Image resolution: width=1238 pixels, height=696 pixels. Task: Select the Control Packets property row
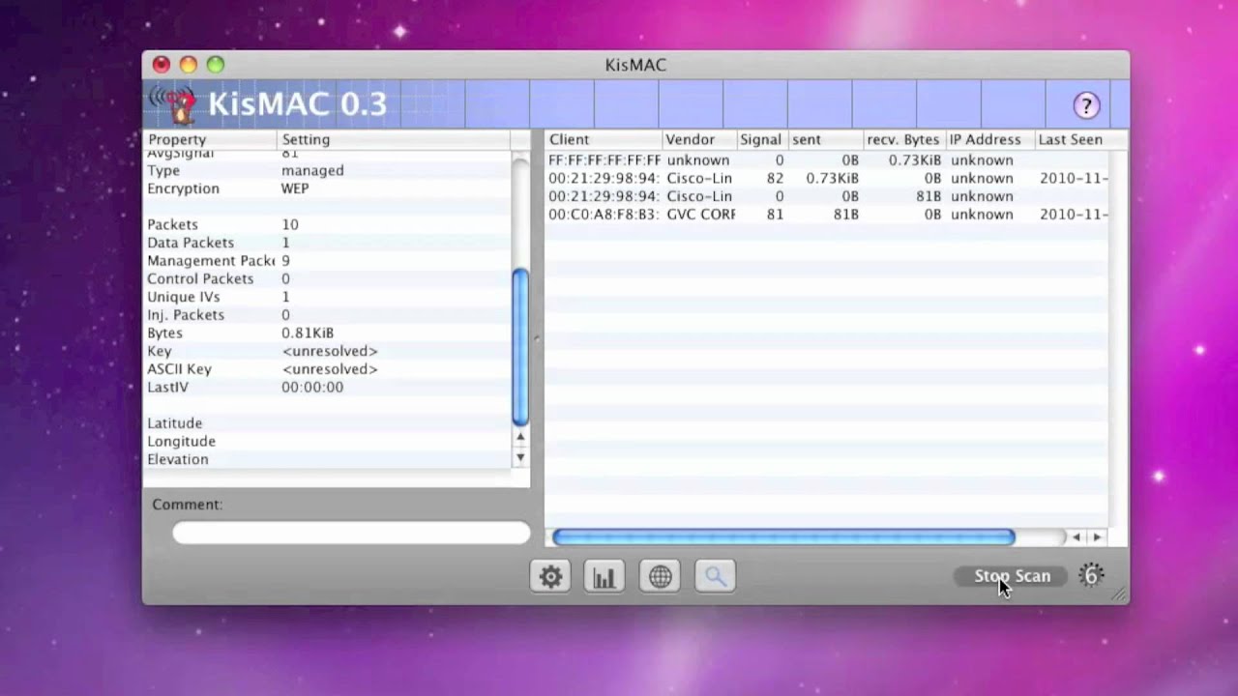point(327,278)
